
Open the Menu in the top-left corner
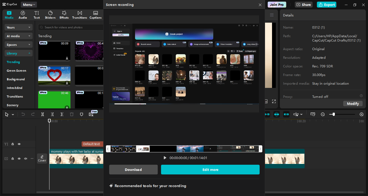tap(29, 4)
